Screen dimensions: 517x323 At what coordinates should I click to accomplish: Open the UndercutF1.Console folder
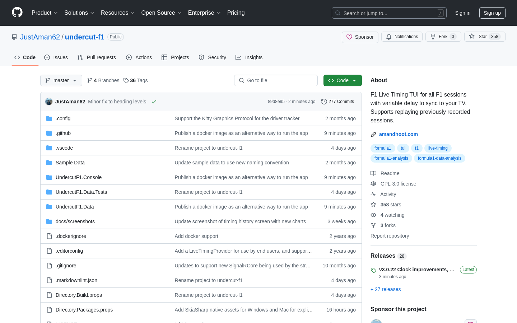[x=79, y=177]
